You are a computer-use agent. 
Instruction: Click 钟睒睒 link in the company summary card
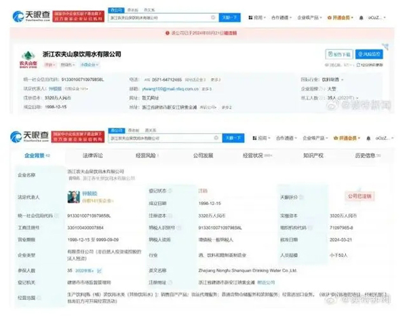pyautogui.click(x=56, y=89)
